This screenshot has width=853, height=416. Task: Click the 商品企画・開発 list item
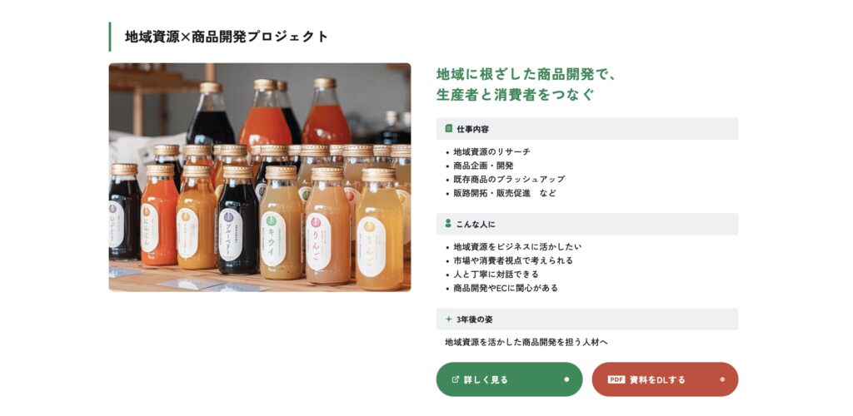tap(483, 166)
